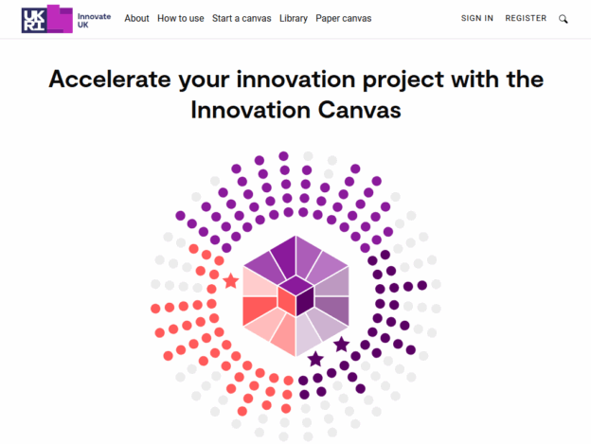Go to the How to use page

(x=181, y=18)
